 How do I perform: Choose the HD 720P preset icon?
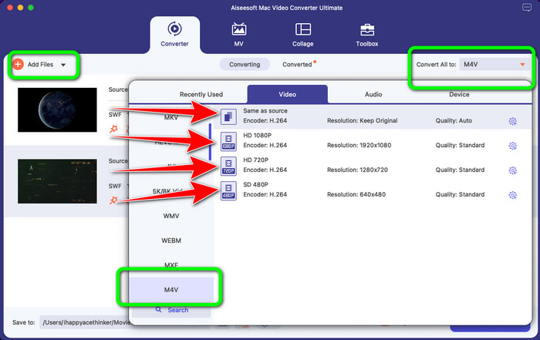point(228,167)
